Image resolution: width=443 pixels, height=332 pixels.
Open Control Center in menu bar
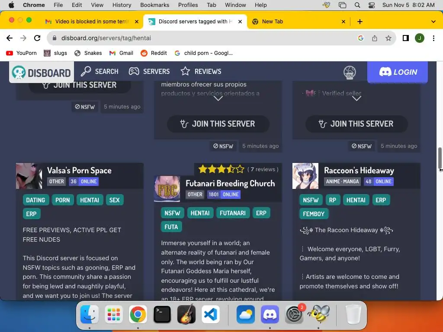[x=372, y=5]
